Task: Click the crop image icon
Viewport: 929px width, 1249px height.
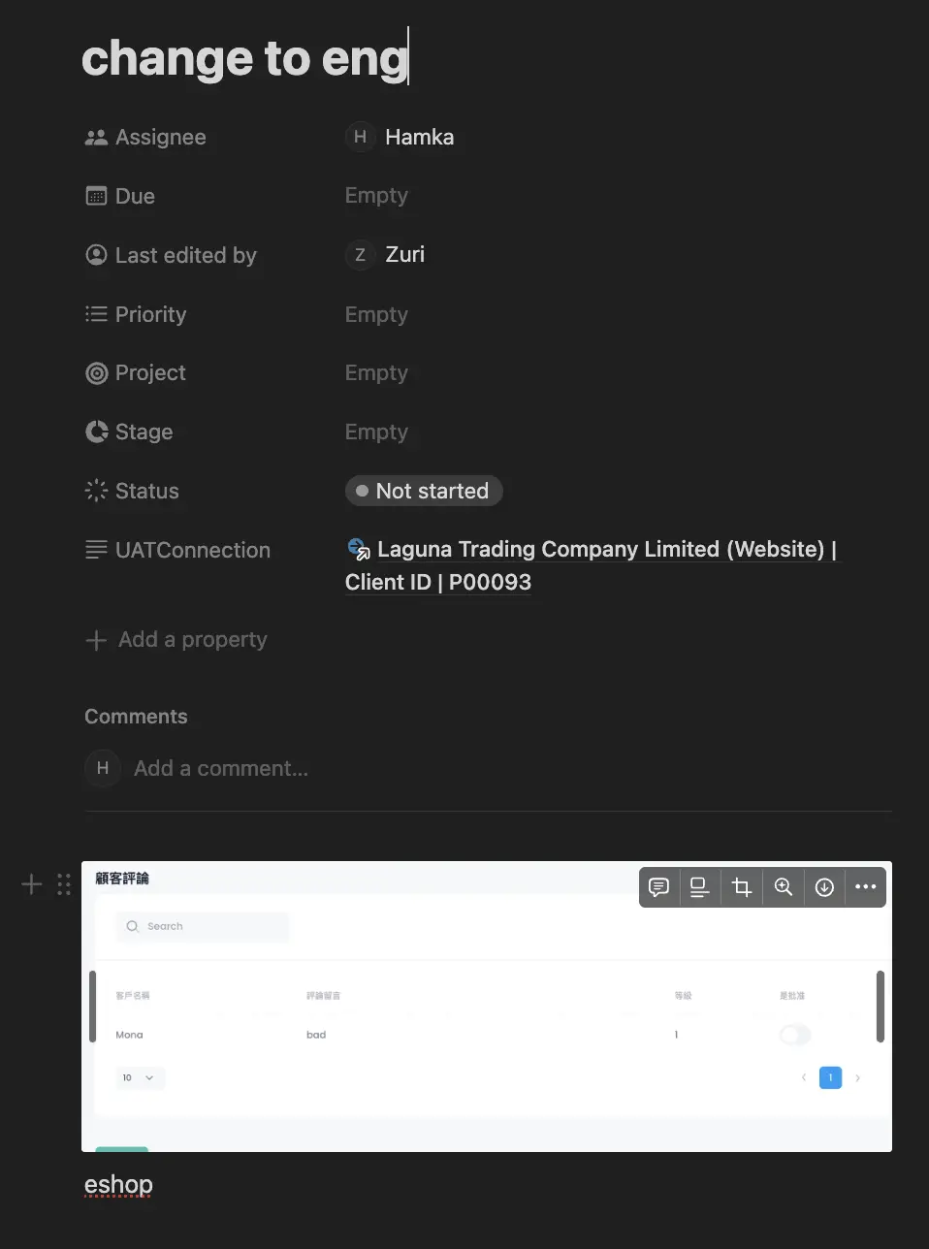Action: (742, 887)
